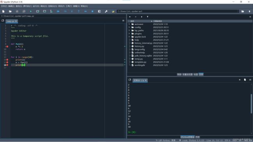The image size is (253, 142).
Task: Open the 工具(T) menu
Action: tap(69, 6)
